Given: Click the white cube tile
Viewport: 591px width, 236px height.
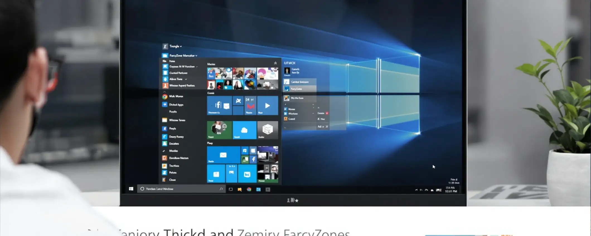Looking at the screenshot, I should point(267,130).
